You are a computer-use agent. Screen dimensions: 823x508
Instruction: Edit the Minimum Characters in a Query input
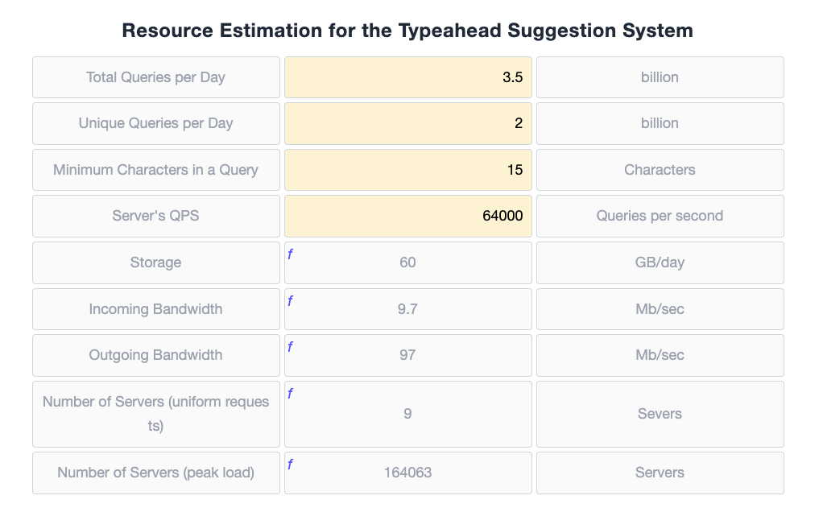[407, 170]
